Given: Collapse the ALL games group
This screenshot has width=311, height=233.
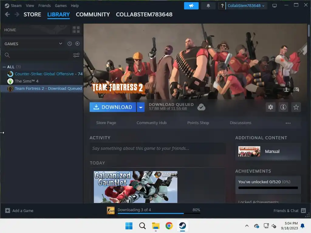Looking at the screenshot, I should (4, 67).
